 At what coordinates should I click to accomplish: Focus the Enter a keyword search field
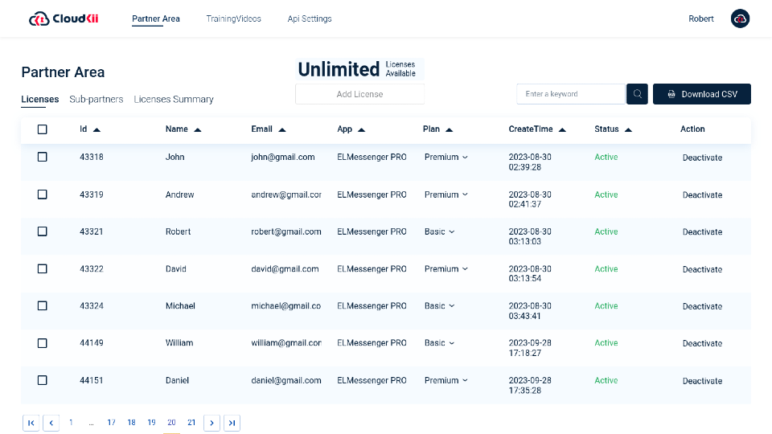pyautogui.click(x=571, y=94)
